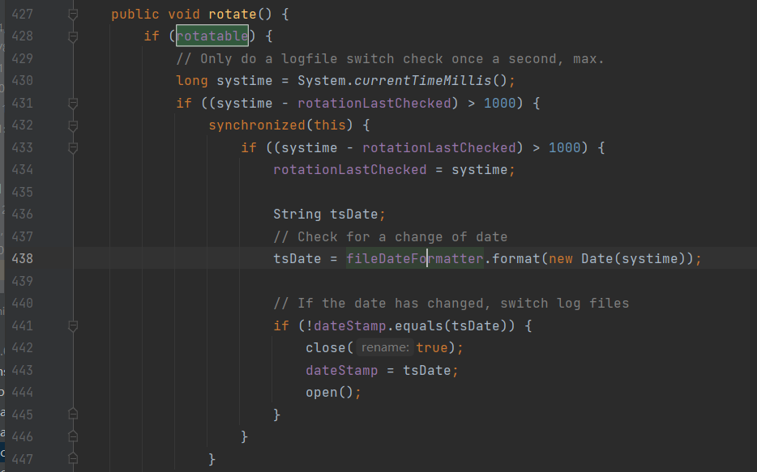
Task: Collapse the dateStamp.equals if block at line 441
Action: [x=73, y=325]
